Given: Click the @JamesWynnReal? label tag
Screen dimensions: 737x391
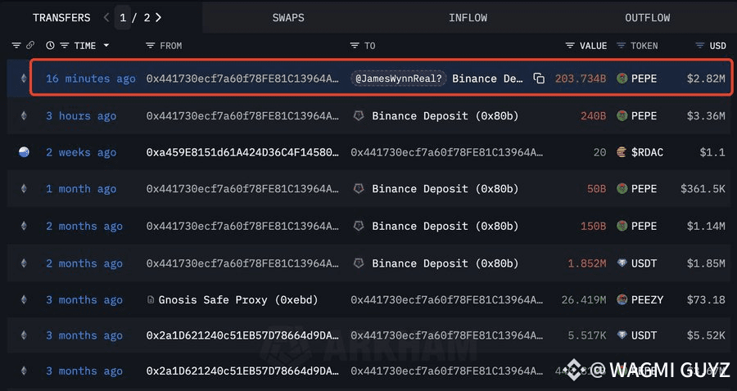Looking at the screenshot, I should [398, 79].
